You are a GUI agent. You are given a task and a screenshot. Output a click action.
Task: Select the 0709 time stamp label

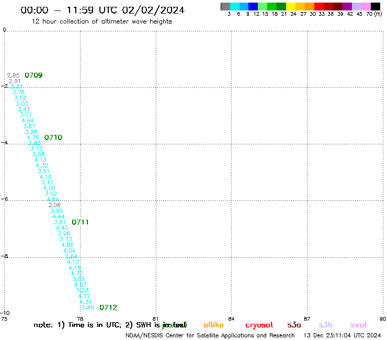click(x=33, y=75)
